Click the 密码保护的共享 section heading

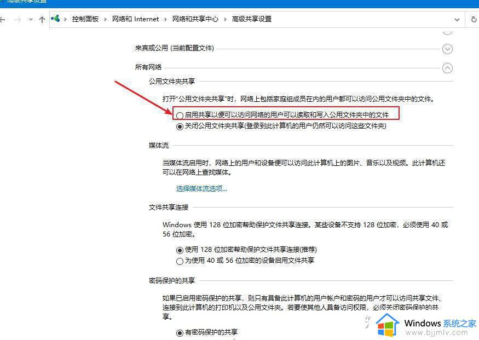pos(172,280)
